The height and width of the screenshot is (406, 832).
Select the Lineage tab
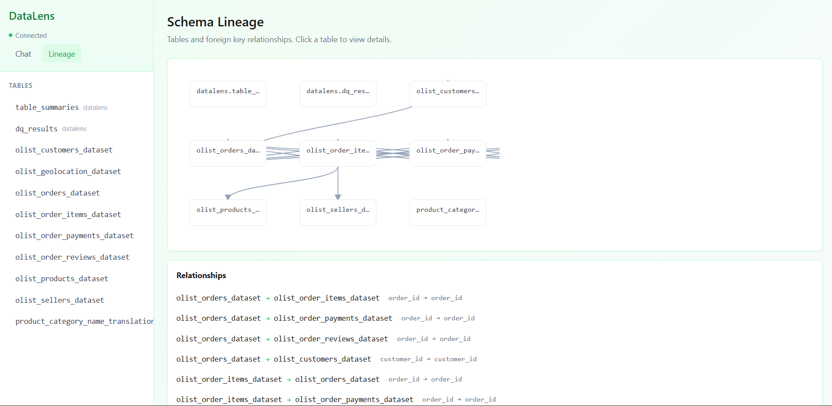(x=61, y=54)
